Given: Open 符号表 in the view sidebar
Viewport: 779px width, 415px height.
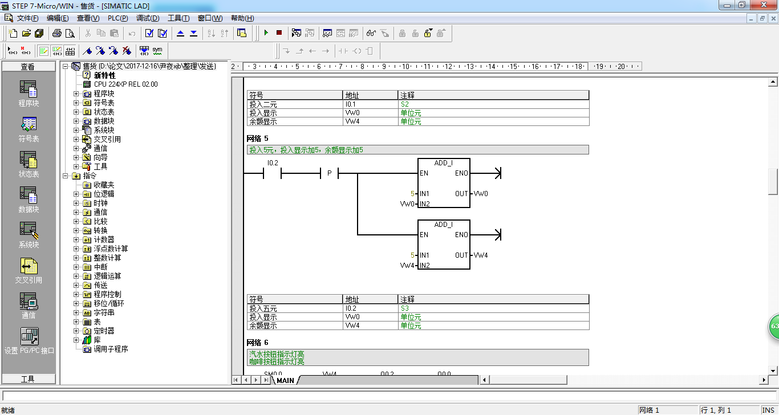Looking at the screenshot, I should [29, 129].
